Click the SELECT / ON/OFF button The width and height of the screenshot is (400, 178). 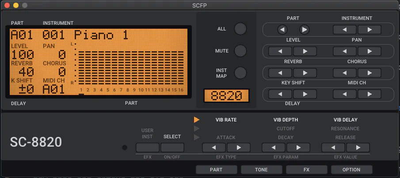172,148
